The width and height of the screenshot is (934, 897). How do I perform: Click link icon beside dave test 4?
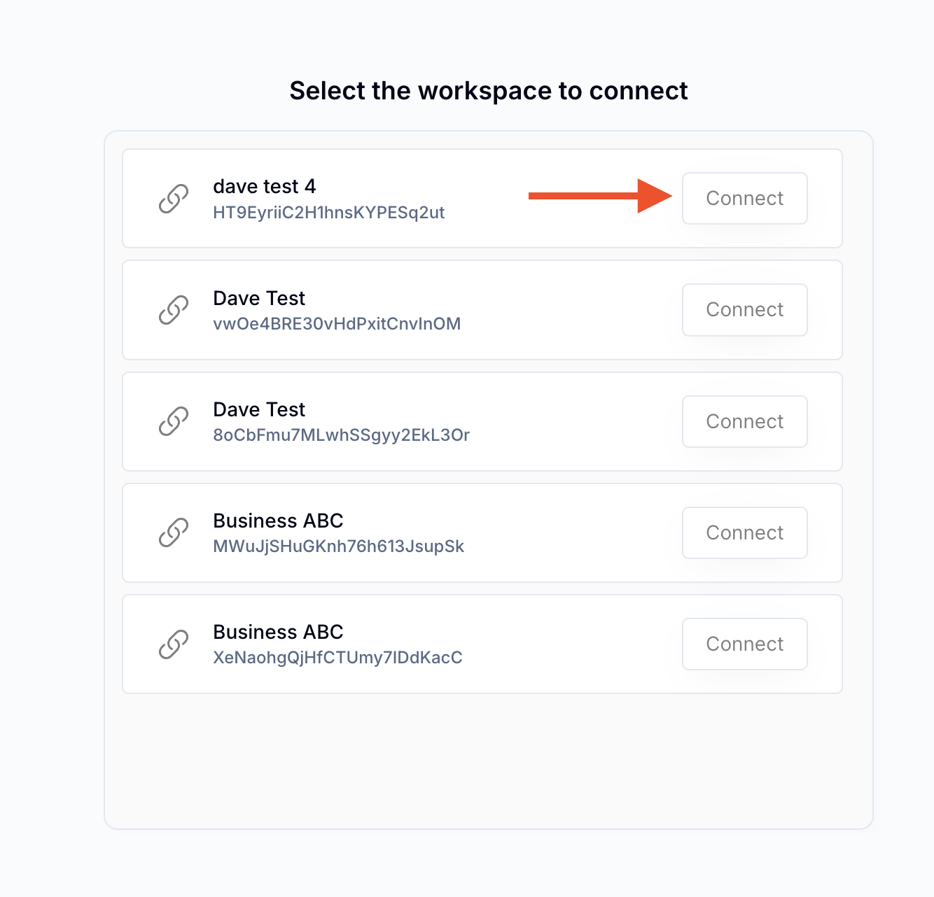coord(173,199)
